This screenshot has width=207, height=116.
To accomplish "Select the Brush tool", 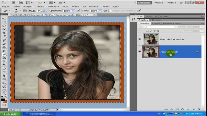I will [x=4, y=44].
